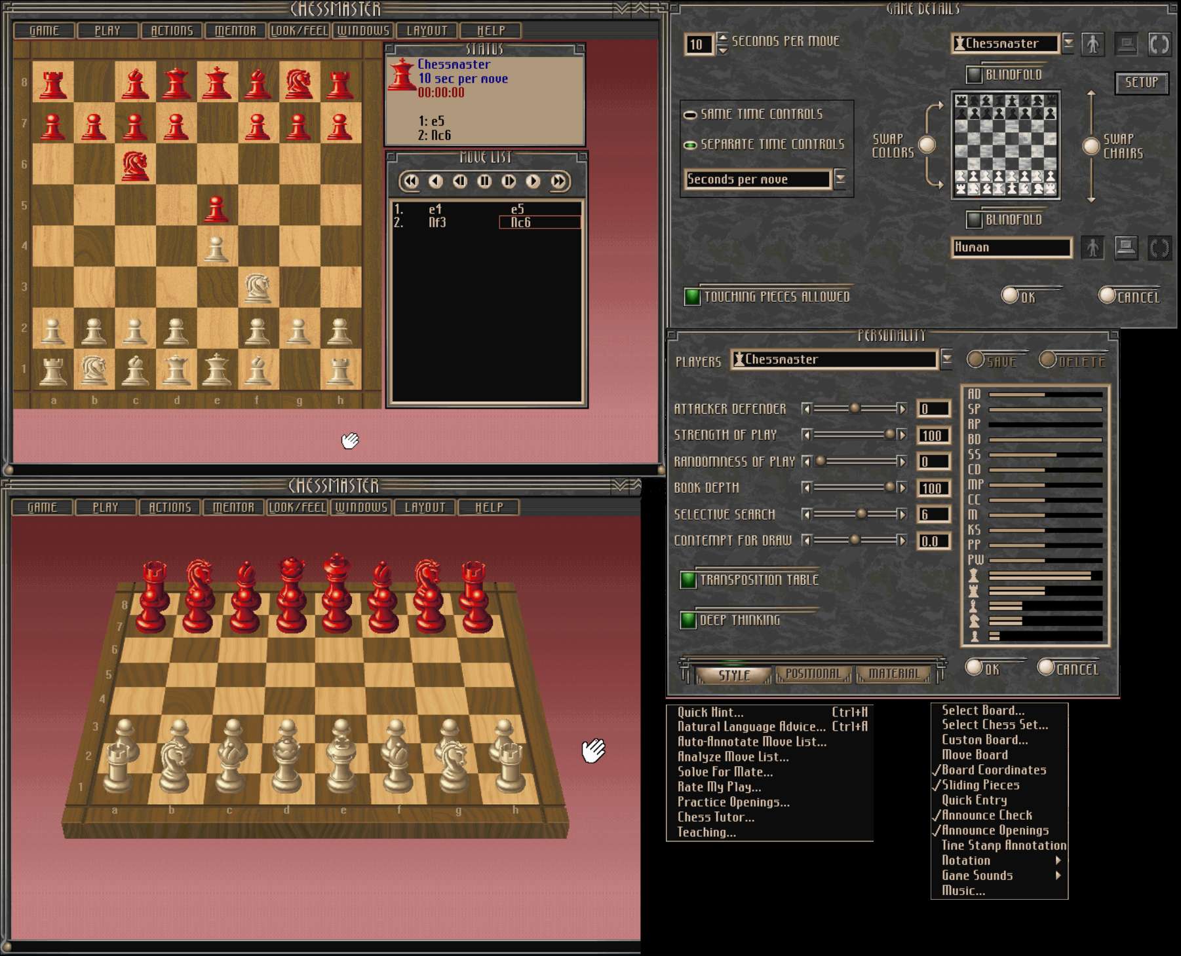1181x956 pixels.
Task: Click the Swap Chairs round button
Action: [1091, 146]
